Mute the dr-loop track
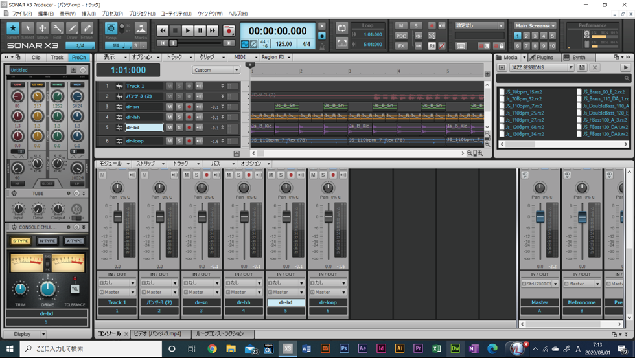The height and width of the screenshot is (358, 635). [x=169, y=140]
